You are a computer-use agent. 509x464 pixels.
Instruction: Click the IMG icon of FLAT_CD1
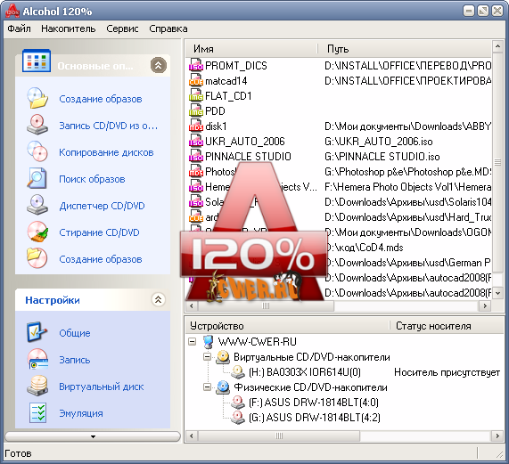pyautogui.click(x=196, y=95)
